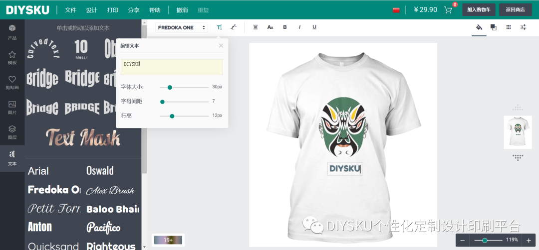Adjust the 字体大小 slider

(184, 87)
